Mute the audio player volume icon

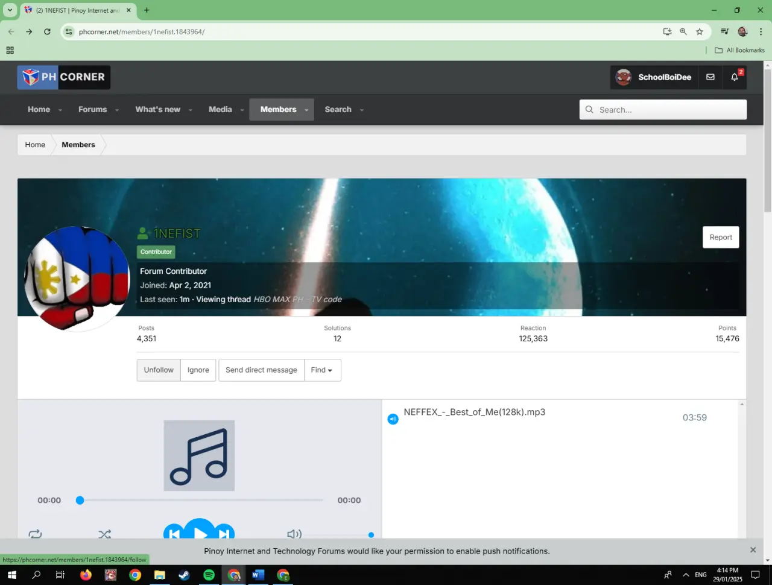coord(294,534)
